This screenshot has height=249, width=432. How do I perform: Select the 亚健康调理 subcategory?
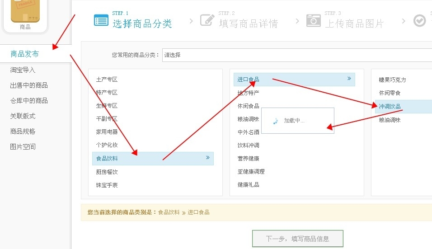coord(251,172)
